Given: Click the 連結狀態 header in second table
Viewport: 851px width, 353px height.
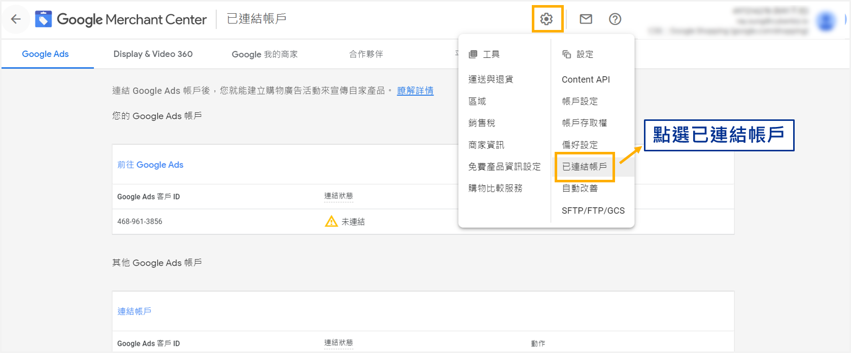Looking at the screenshot, I should (x=338, y=342).
